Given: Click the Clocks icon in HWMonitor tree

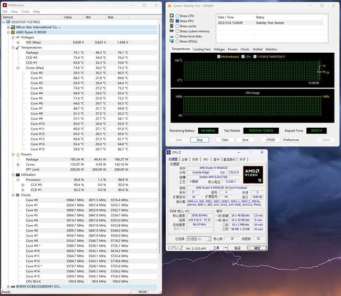Looking at the screenshot, I should pyautogui.click(x=18, y=195).
